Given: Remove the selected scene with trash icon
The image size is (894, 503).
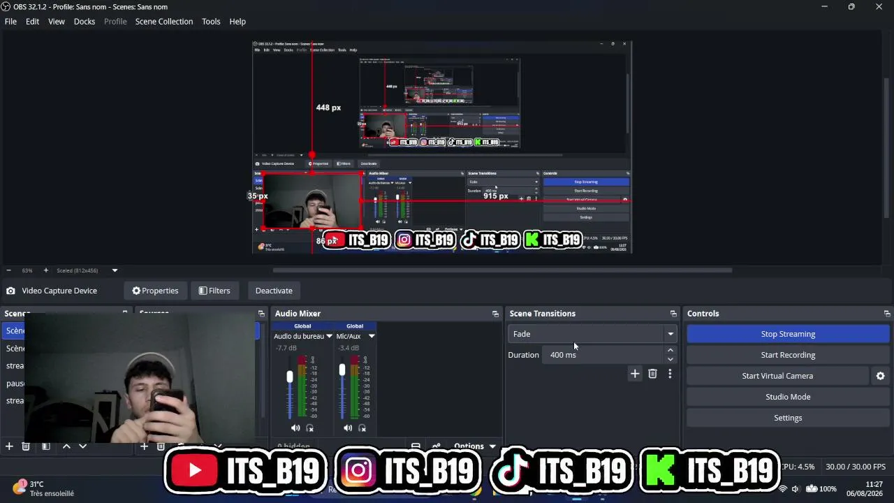Looking at the screenshot, I should pyautogui.click(x=26, y=446).
